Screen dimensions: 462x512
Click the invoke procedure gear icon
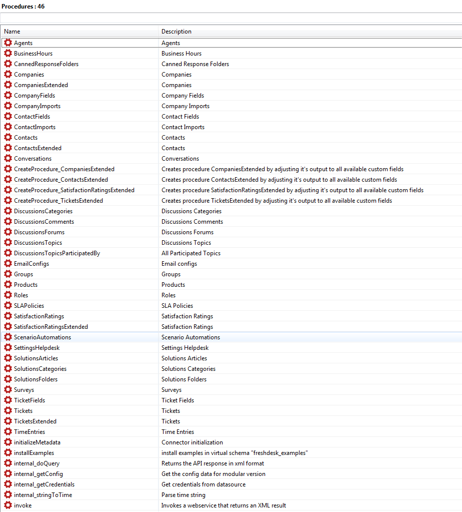[8, 505]
